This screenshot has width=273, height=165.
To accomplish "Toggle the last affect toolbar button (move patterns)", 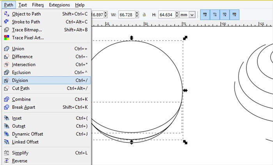I will [234, 15].
